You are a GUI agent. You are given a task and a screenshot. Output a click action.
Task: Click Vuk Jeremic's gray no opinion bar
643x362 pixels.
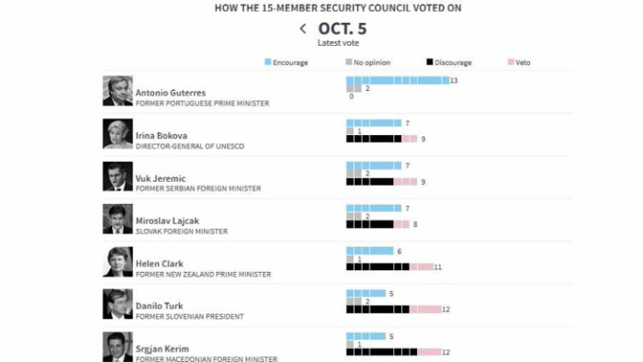coord(354,174)
